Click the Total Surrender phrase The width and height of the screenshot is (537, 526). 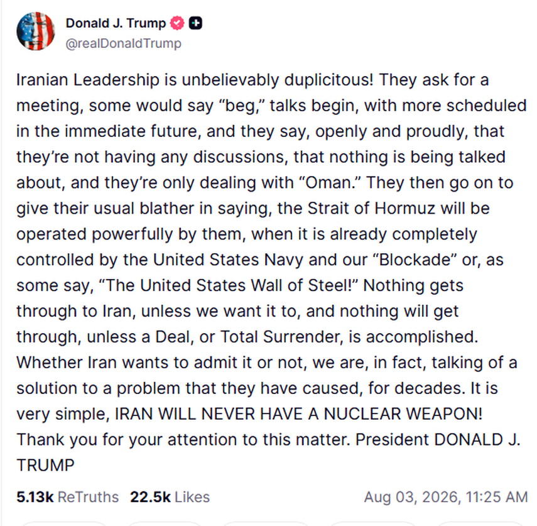point(281,336)
